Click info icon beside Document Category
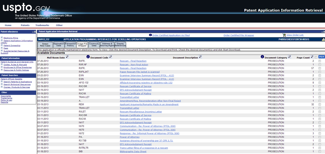Image resolution: width=325 pixels, height=154 pixels. (x=262, y=57)
